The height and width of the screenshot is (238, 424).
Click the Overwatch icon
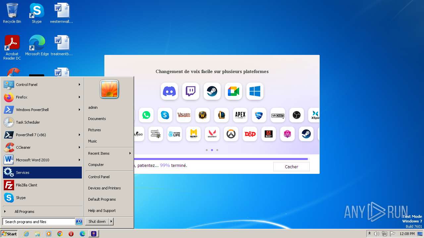pos(231,134)
